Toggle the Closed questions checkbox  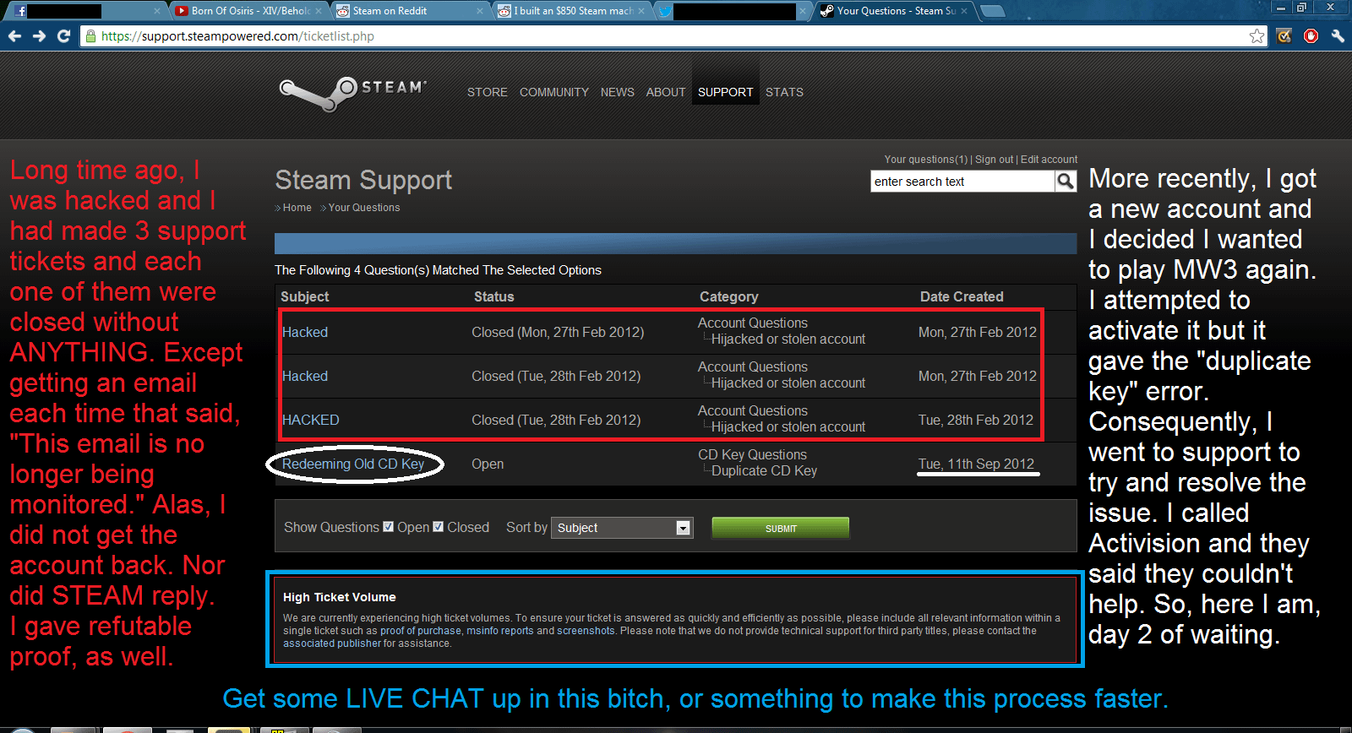click(439, 527)
